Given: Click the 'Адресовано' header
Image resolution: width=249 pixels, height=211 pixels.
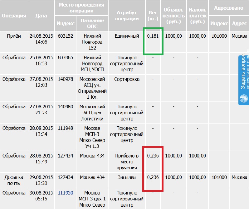Looking at the screenshot, I should (x=229, y=8).
